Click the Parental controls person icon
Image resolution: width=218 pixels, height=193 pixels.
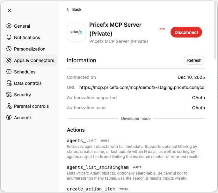[9, 106]
